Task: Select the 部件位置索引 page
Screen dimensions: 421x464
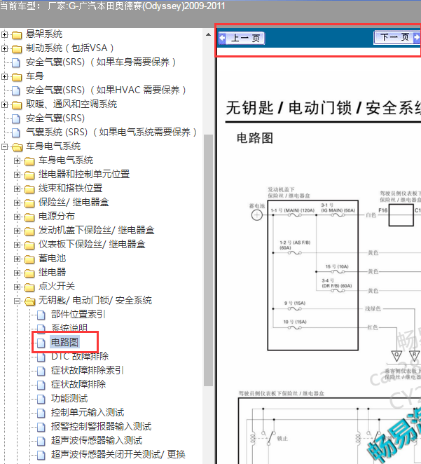Action: pyautogui.click(x=78, y=314)
